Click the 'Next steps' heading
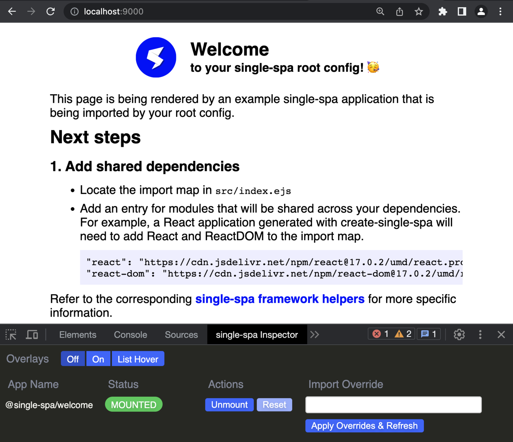 coord(95,137)
